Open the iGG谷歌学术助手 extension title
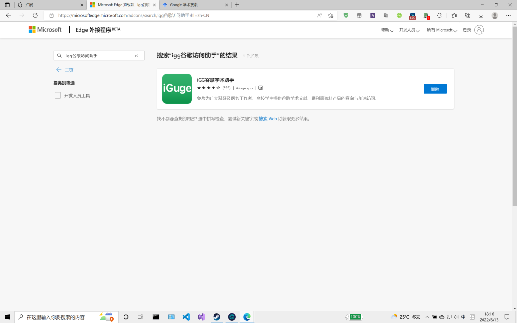 click(x=215, y=80)
